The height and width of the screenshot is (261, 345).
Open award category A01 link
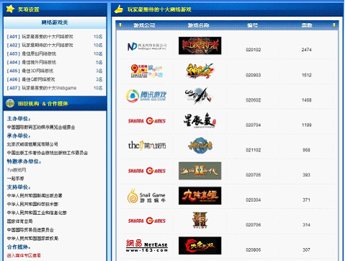tap(40, 37)
